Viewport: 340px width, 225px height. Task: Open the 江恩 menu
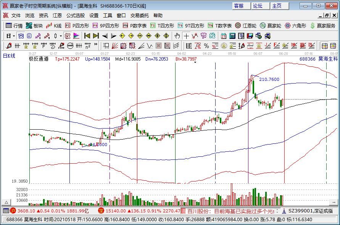[x=57, y=16]
